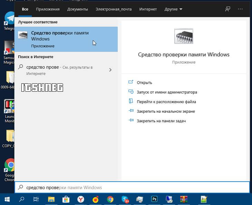252x205 pixels.
Task: Click the magnifier icon in search box
Action: click(x=21, y=187)
